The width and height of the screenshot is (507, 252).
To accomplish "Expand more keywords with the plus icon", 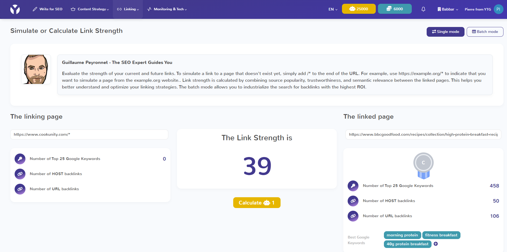I will (x=436, y=244).
